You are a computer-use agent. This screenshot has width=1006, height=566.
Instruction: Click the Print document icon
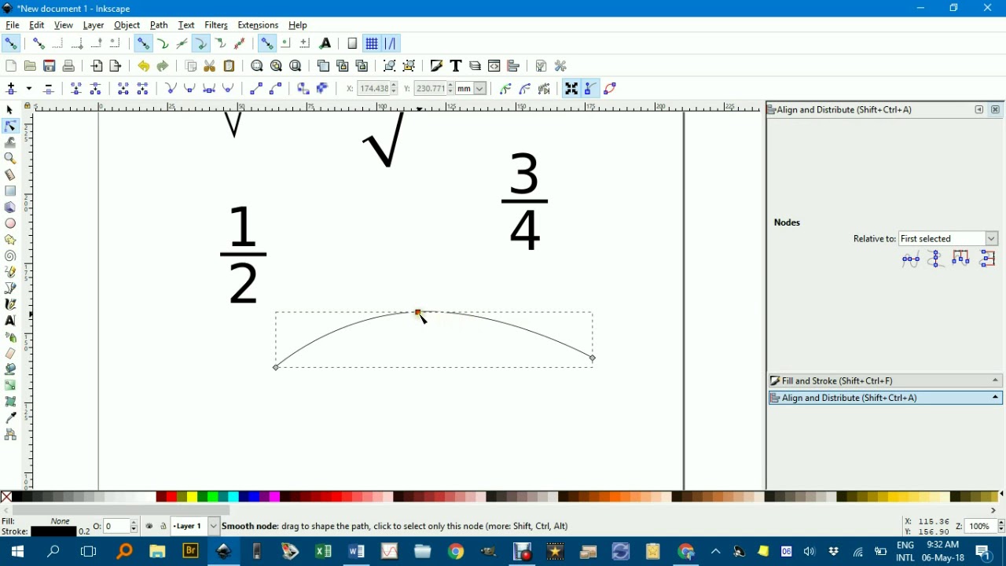68,66
